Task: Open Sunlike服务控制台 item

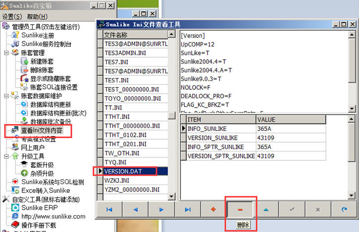Action: (47, 44)
